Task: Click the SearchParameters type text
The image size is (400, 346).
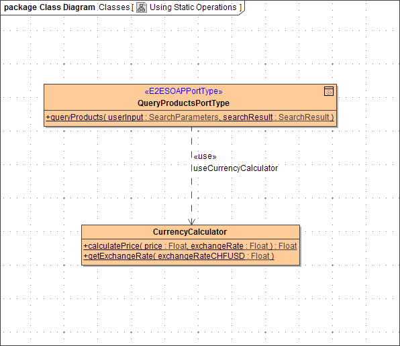Action: coord(184,117)
